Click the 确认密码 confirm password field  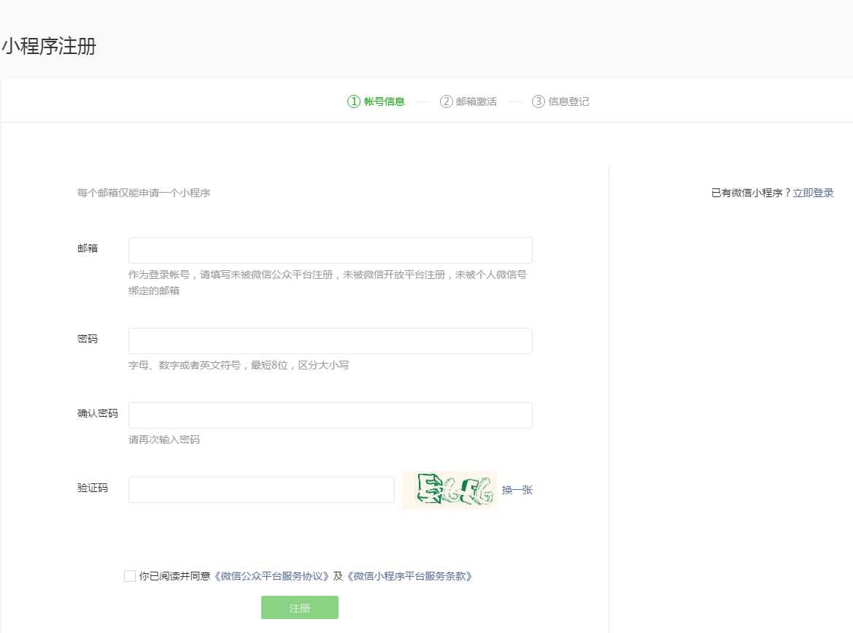click(x=331, y=415)
